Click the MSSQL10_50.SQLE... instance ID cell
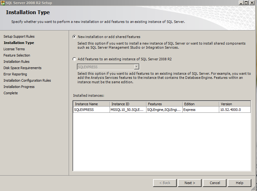 128,110
